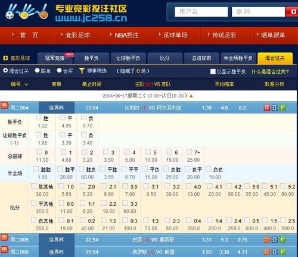This screenshot has width=298, height=257.
Task: Select the 合买 radio button
Action: coord(59,70)
